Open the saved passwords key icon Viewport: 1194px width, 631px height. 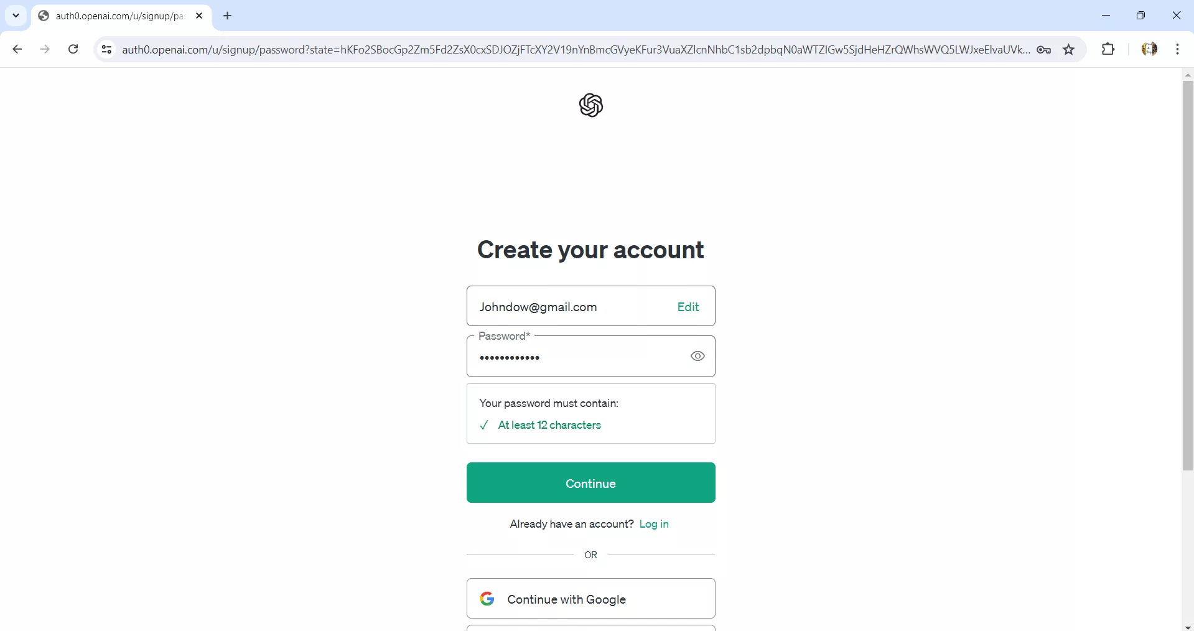[x=1044, y=50]
